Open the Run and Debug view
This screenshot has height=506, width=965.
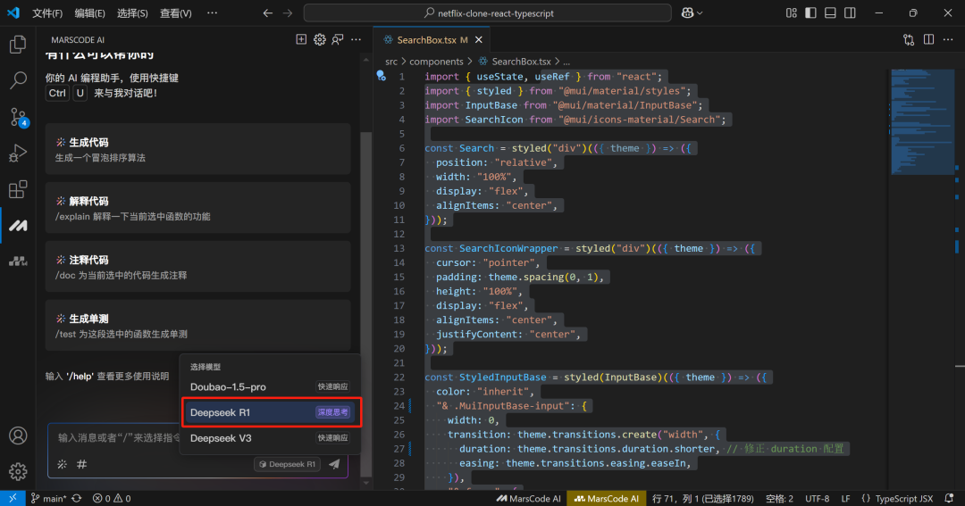[17, 153]
